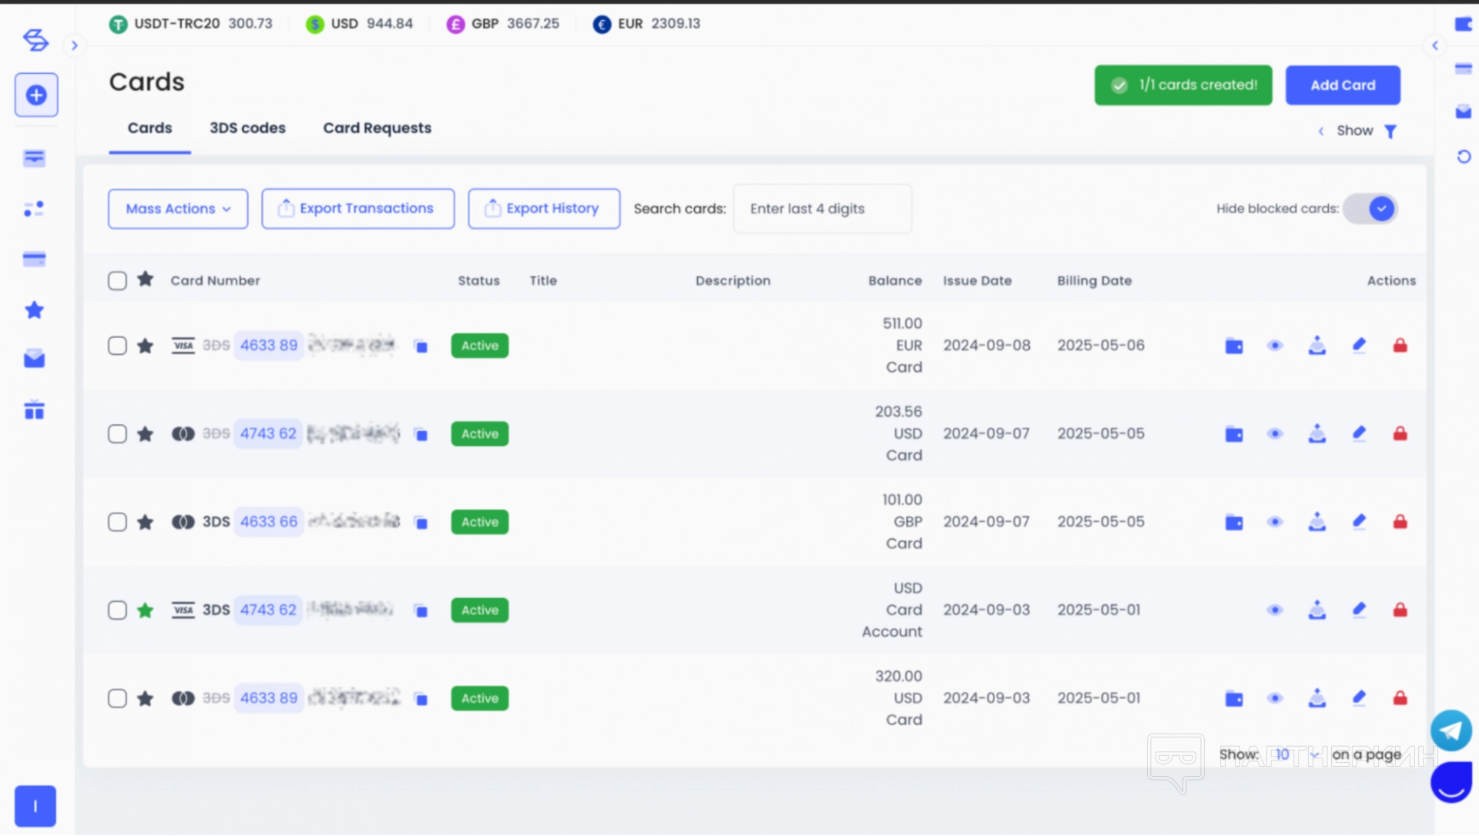
Task: Unfavorite the green-starred 4743 62 card
Action: 145,610
